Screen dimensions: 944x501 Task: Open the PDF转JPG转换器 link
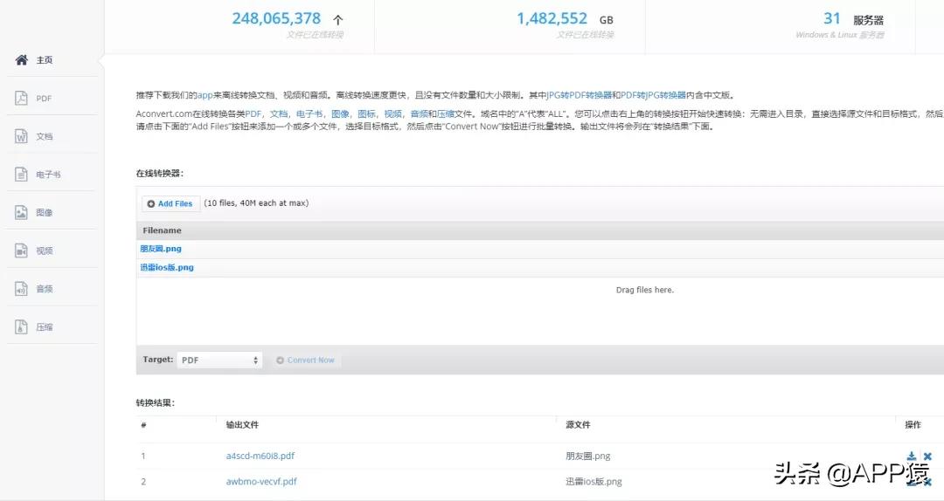point(653,95)
